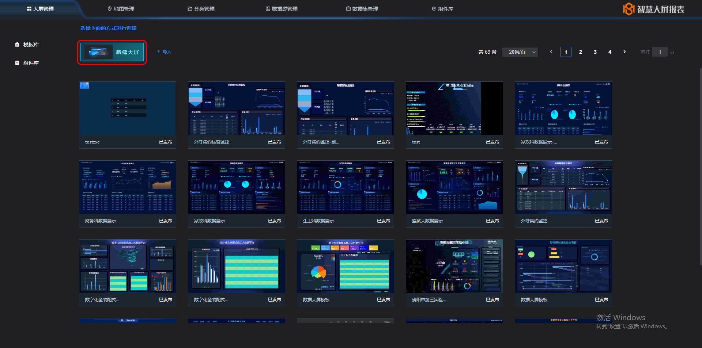Click the 分类管理 folder icon
Image resolution: width=702 pixels, height=348 pixels.
tap(190, 9)
